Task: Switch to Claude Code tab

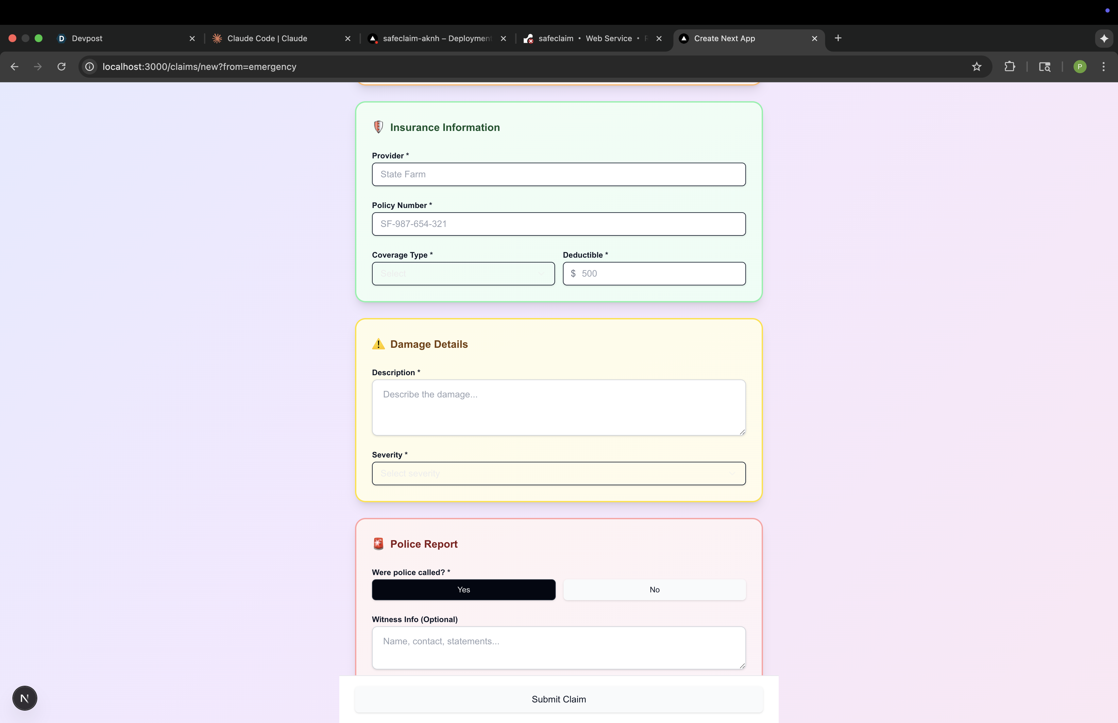Action: click(x=267, y=39)
